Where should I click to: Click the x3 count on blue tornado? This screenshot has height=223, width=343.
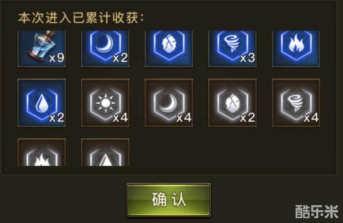248,58
